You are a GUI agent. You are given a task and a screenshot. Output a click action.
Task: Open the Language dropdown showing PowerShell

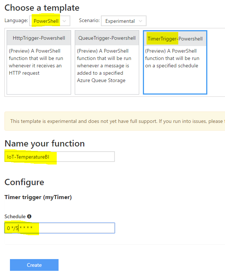tap(50, 21)
